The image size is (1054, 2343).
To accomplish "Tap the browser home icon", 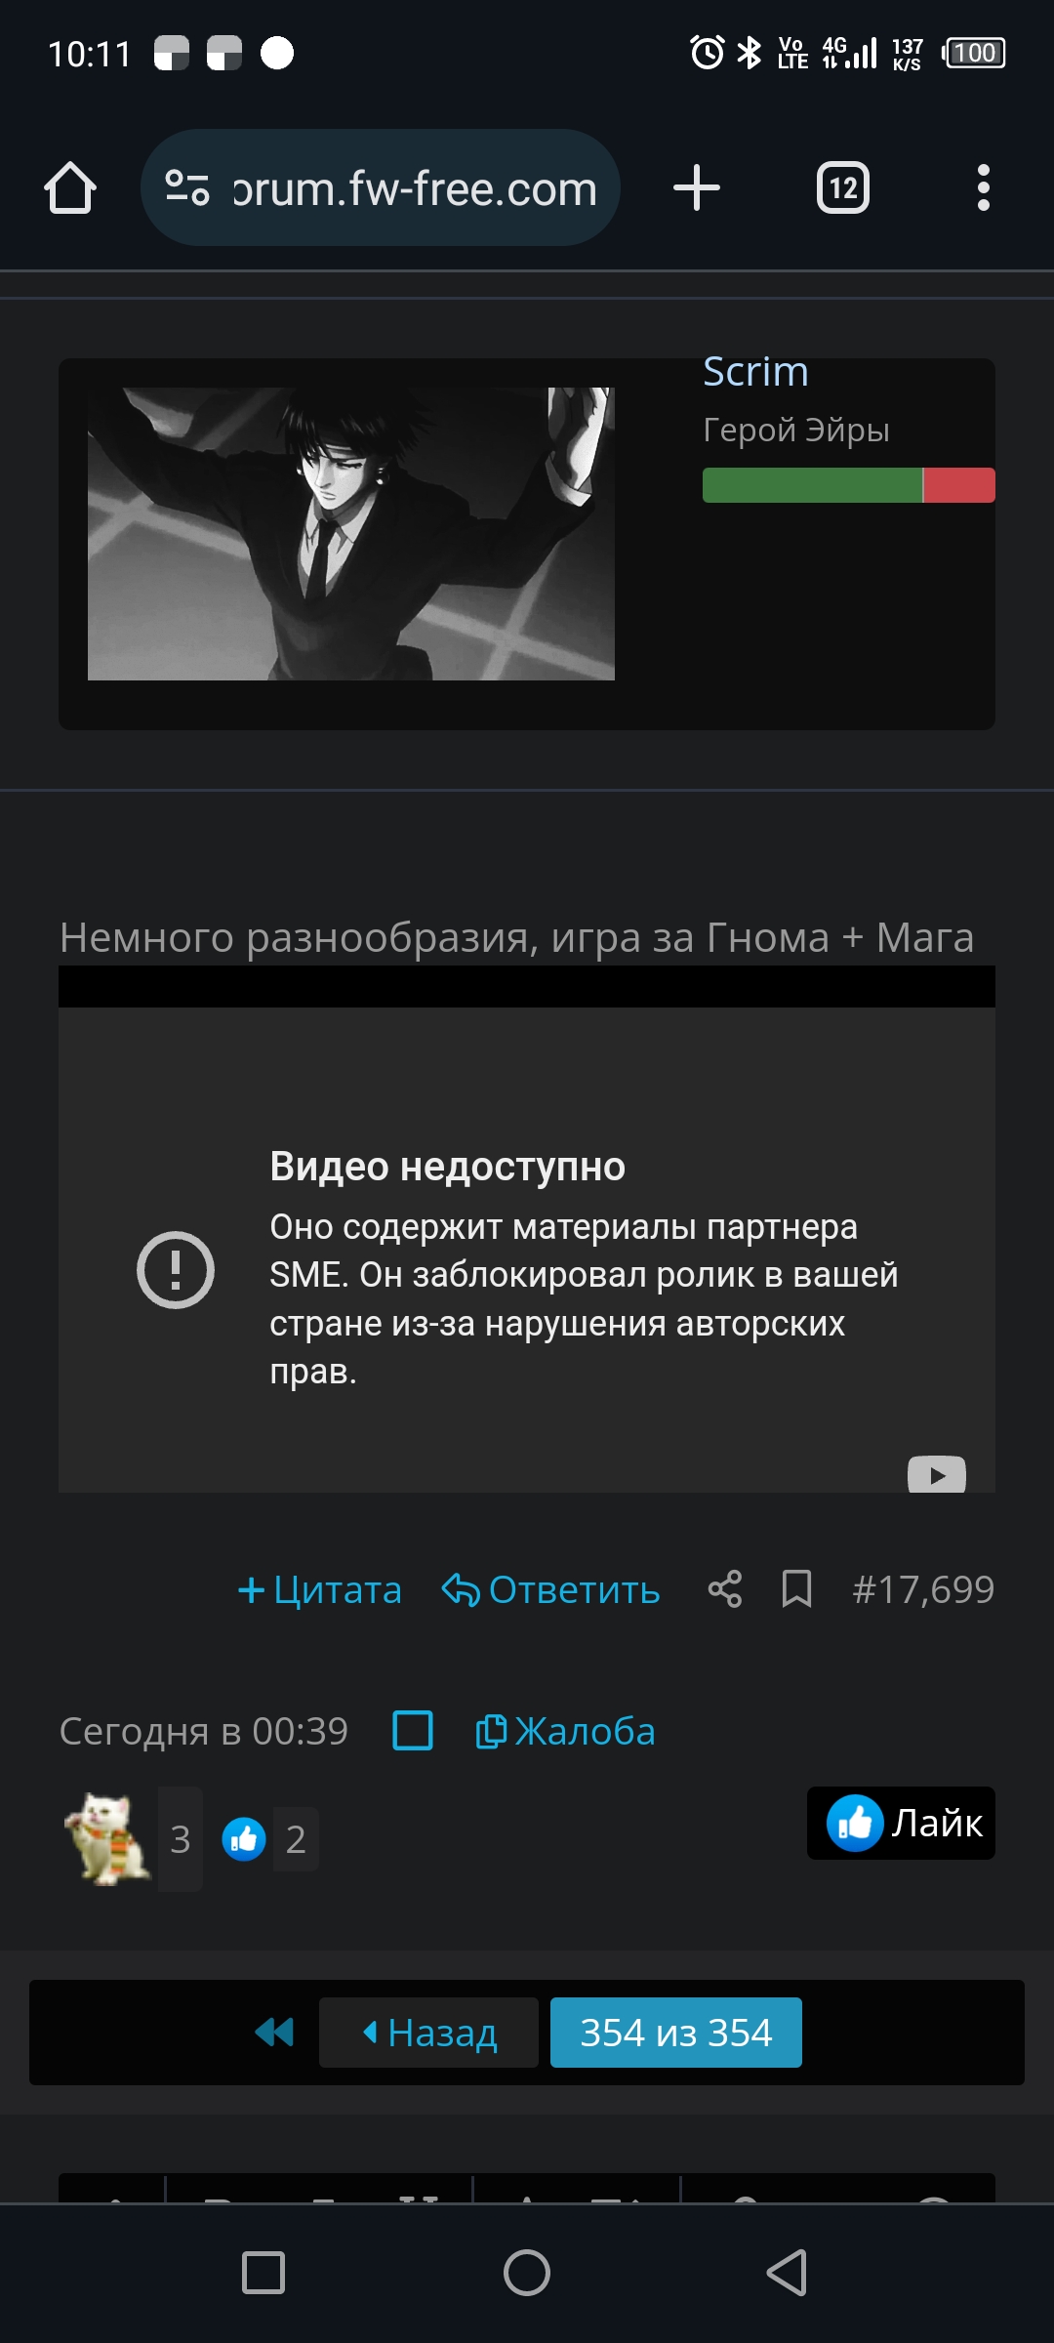I will [x=70, y=187].
